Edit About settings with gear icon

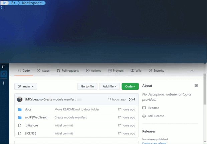coord(196,86)
